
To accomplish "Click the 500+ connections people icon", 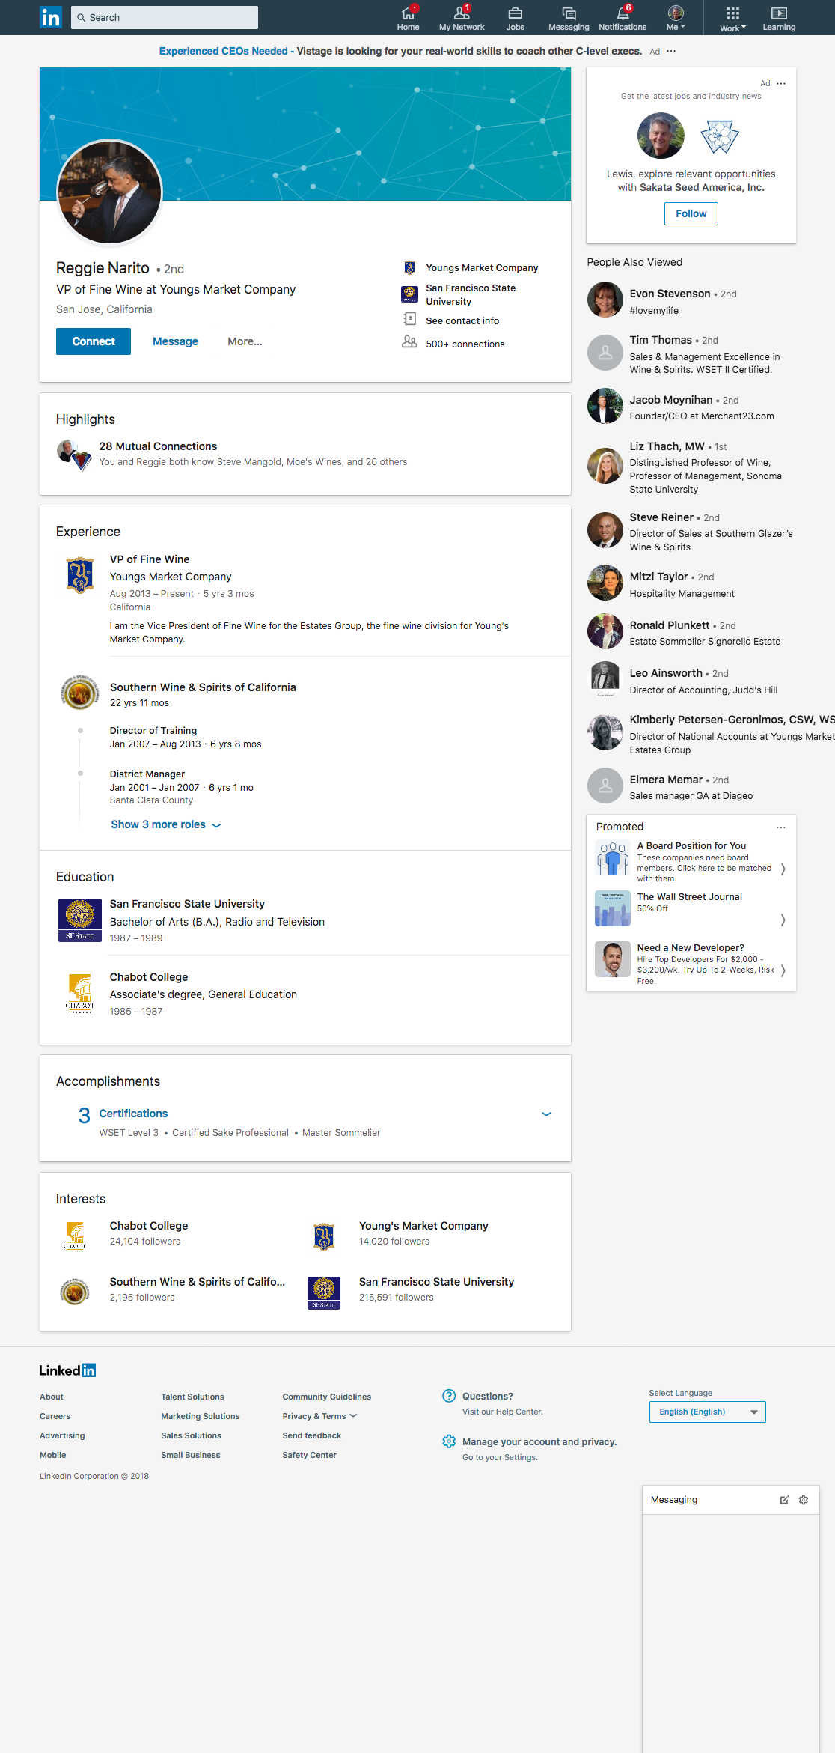I will click(409, 342).
